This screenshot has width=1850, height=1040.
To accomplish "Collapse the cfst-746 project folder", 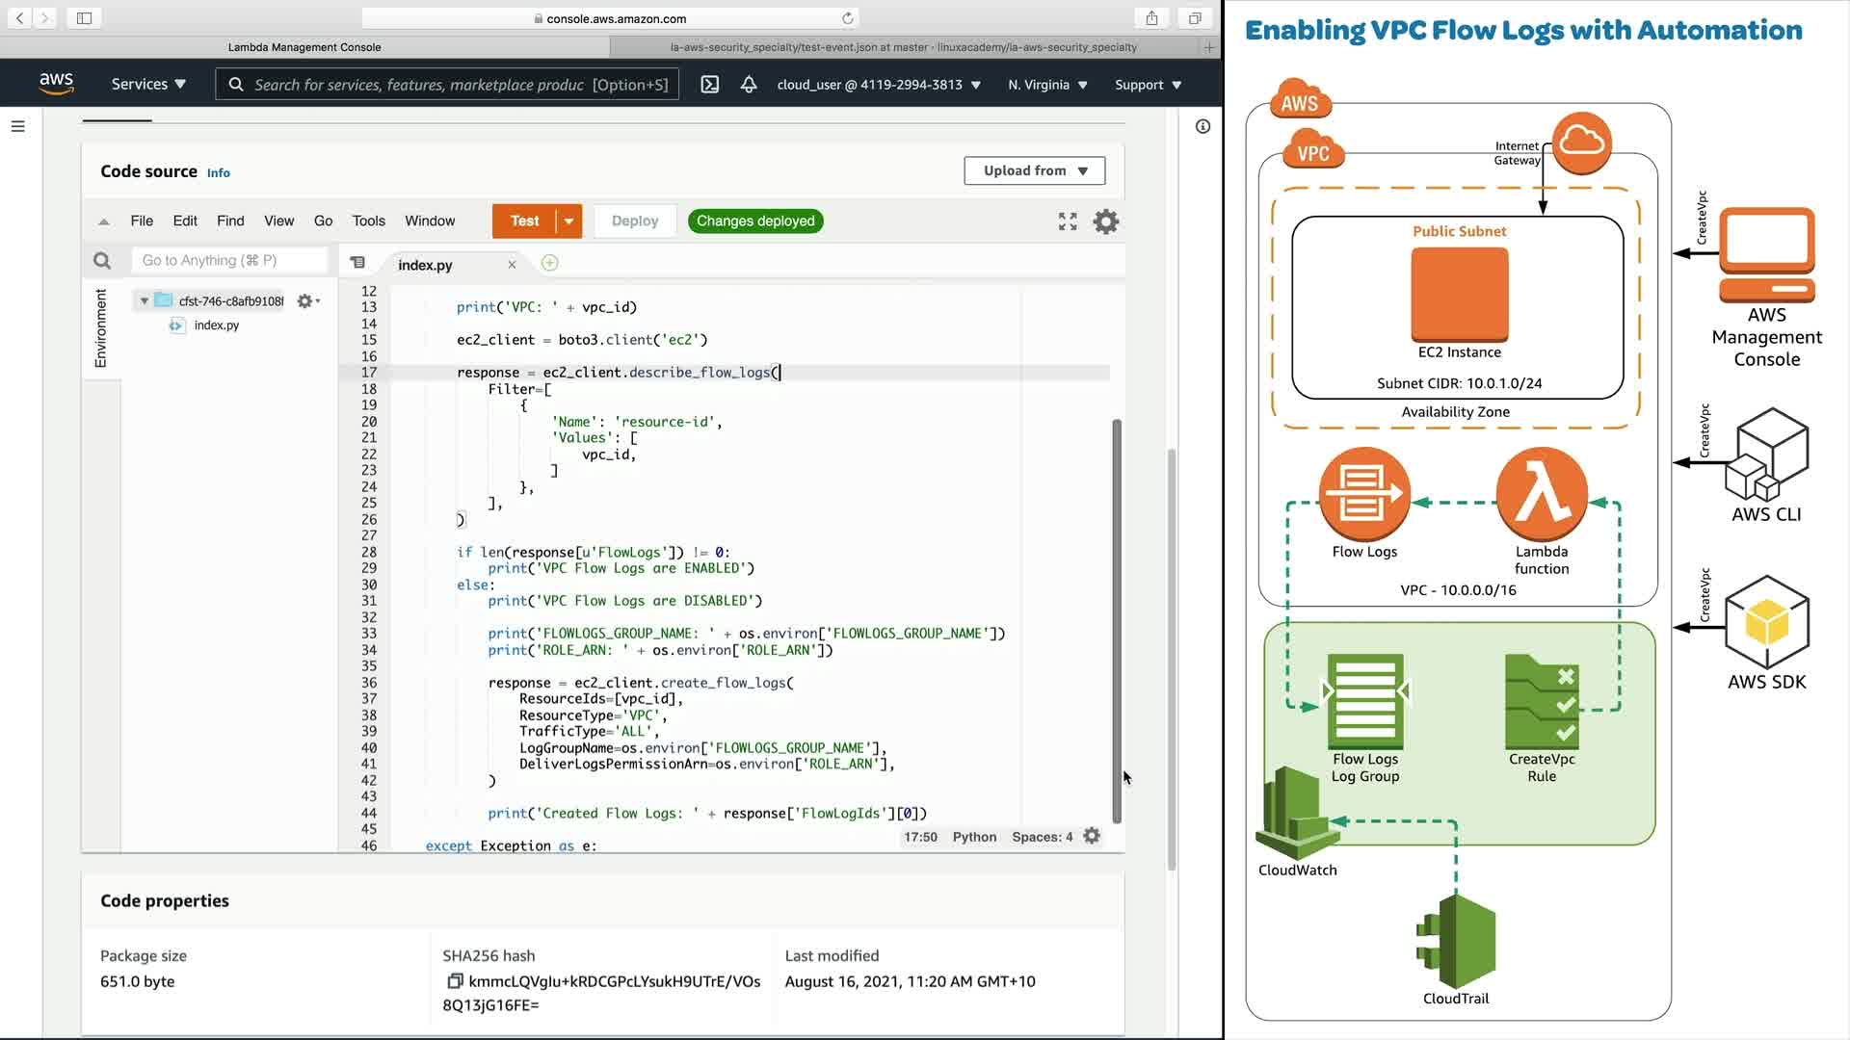I will tap(145, 301).
